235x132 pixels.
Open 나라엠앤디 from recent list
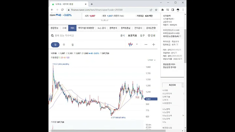[x=167, y=103]
